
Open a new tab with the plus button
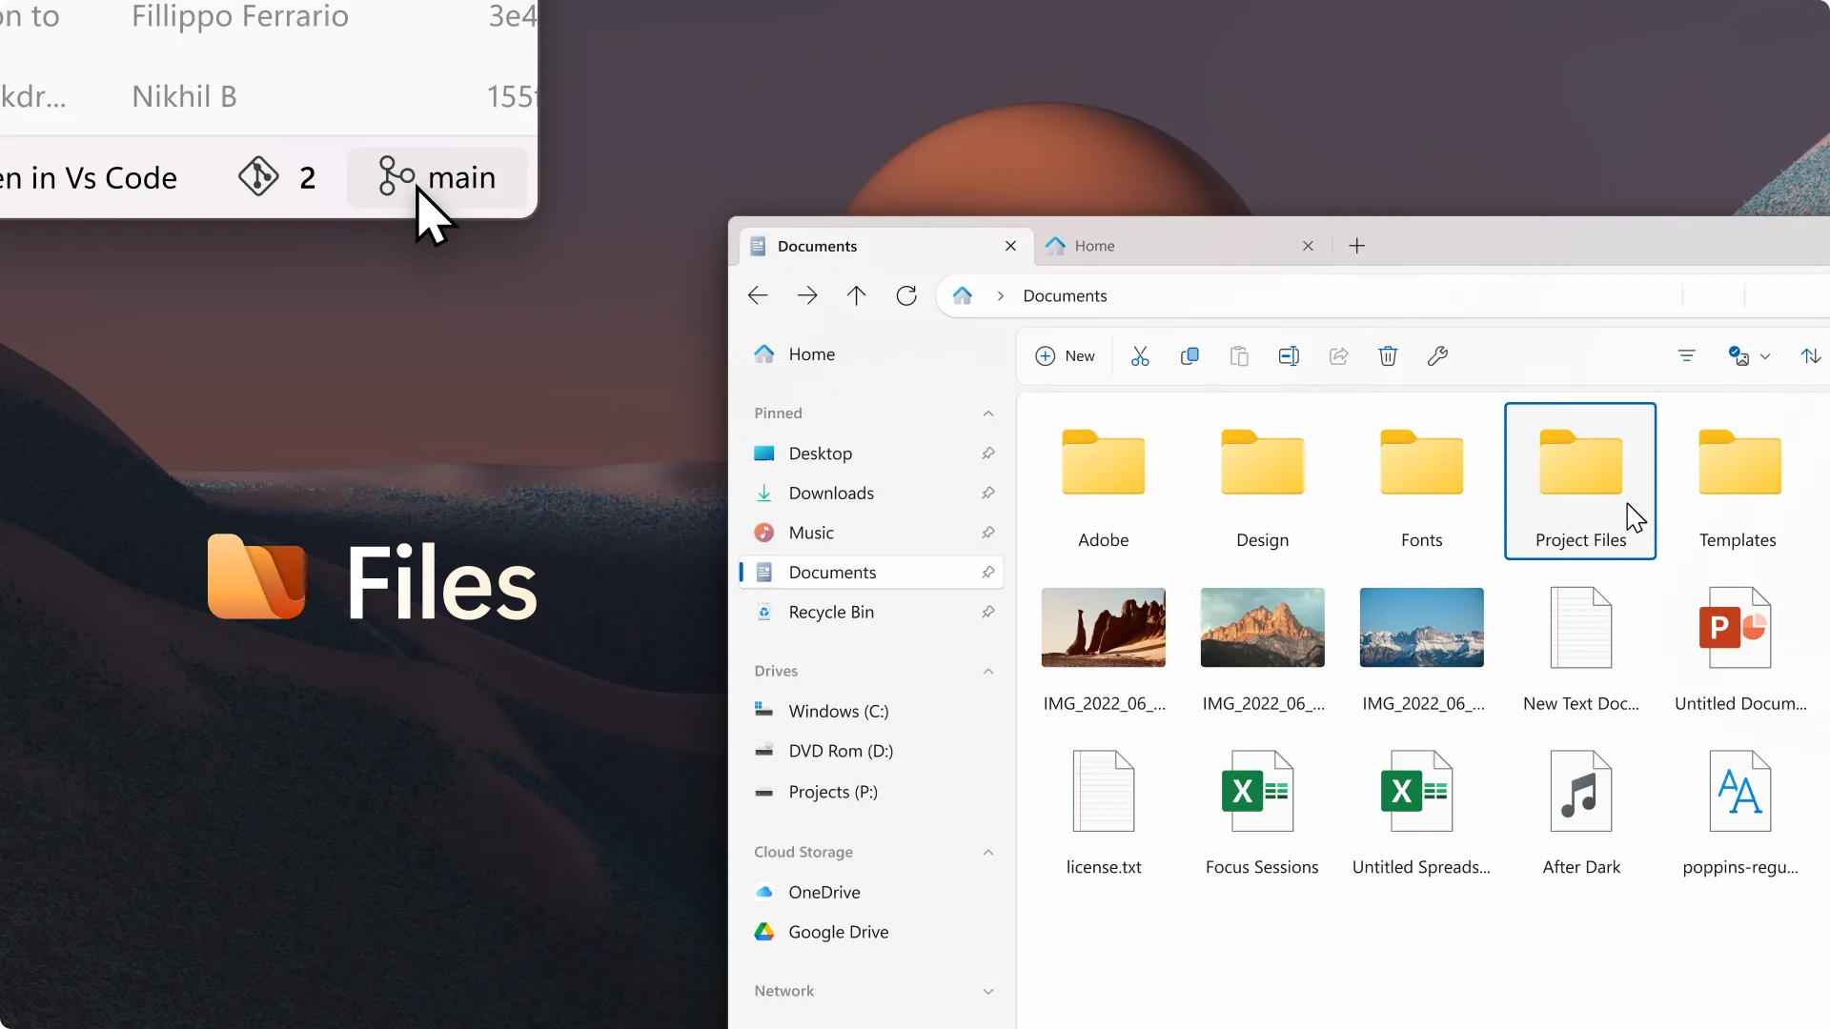[1356, 245]
